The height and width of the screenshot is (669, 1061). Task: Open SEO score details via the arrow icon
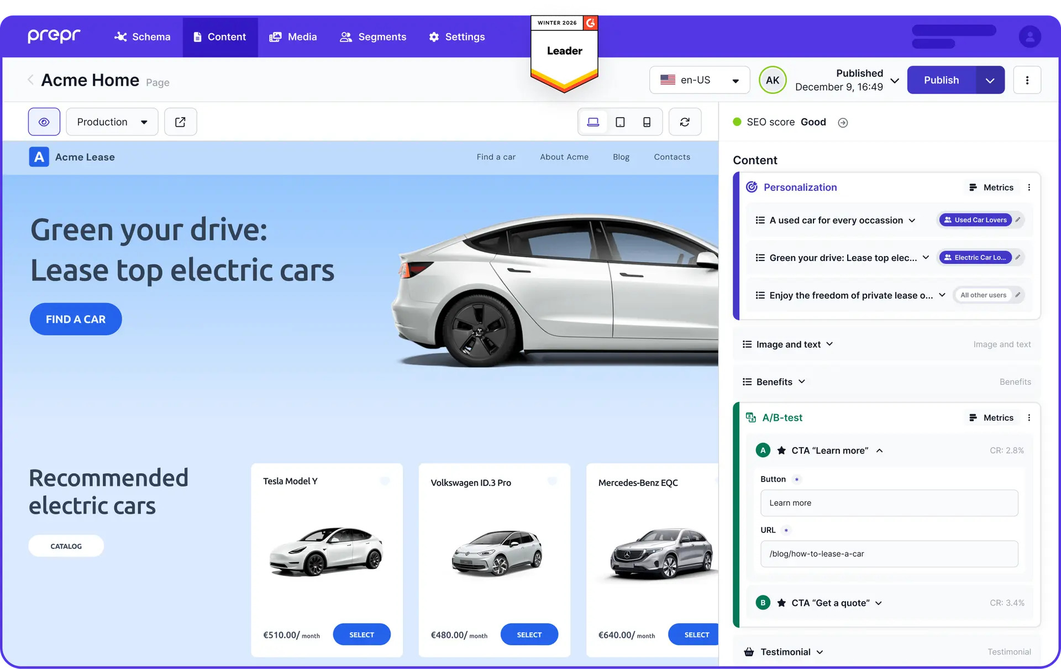tap(842, 122)
